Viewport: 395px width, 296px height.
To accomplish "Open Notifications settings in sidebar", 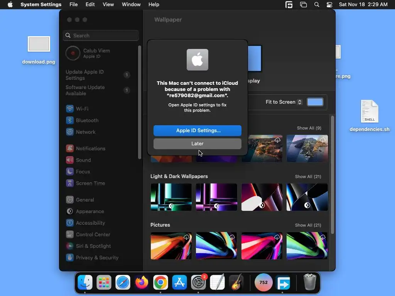I will tap(86, 148).
